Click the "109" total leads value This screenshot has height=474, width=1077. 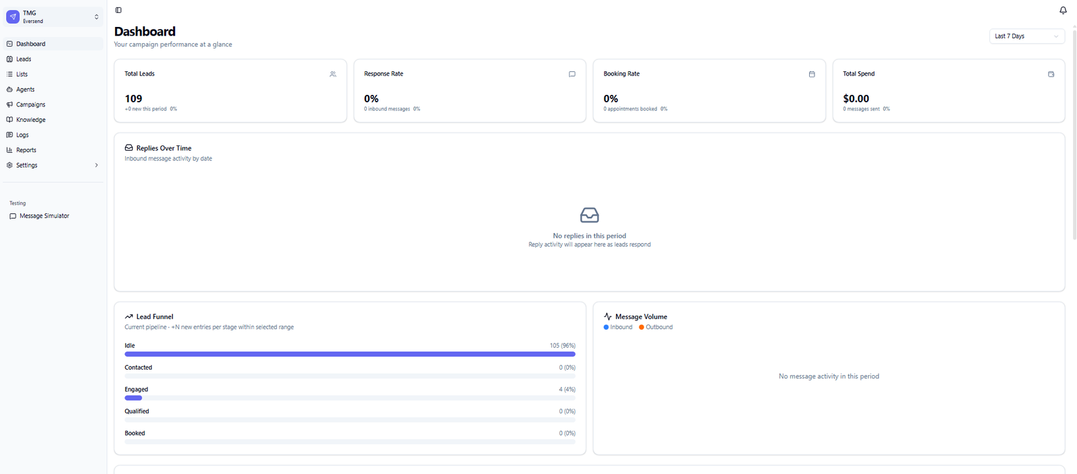coord(133,99)
